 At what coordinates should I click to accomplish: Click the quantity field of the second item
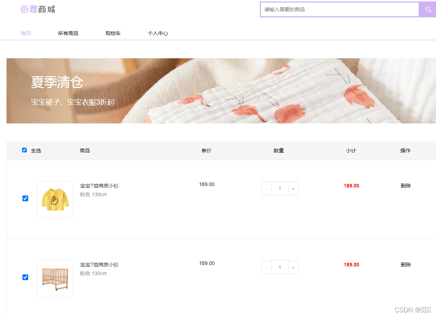[280, 267]
